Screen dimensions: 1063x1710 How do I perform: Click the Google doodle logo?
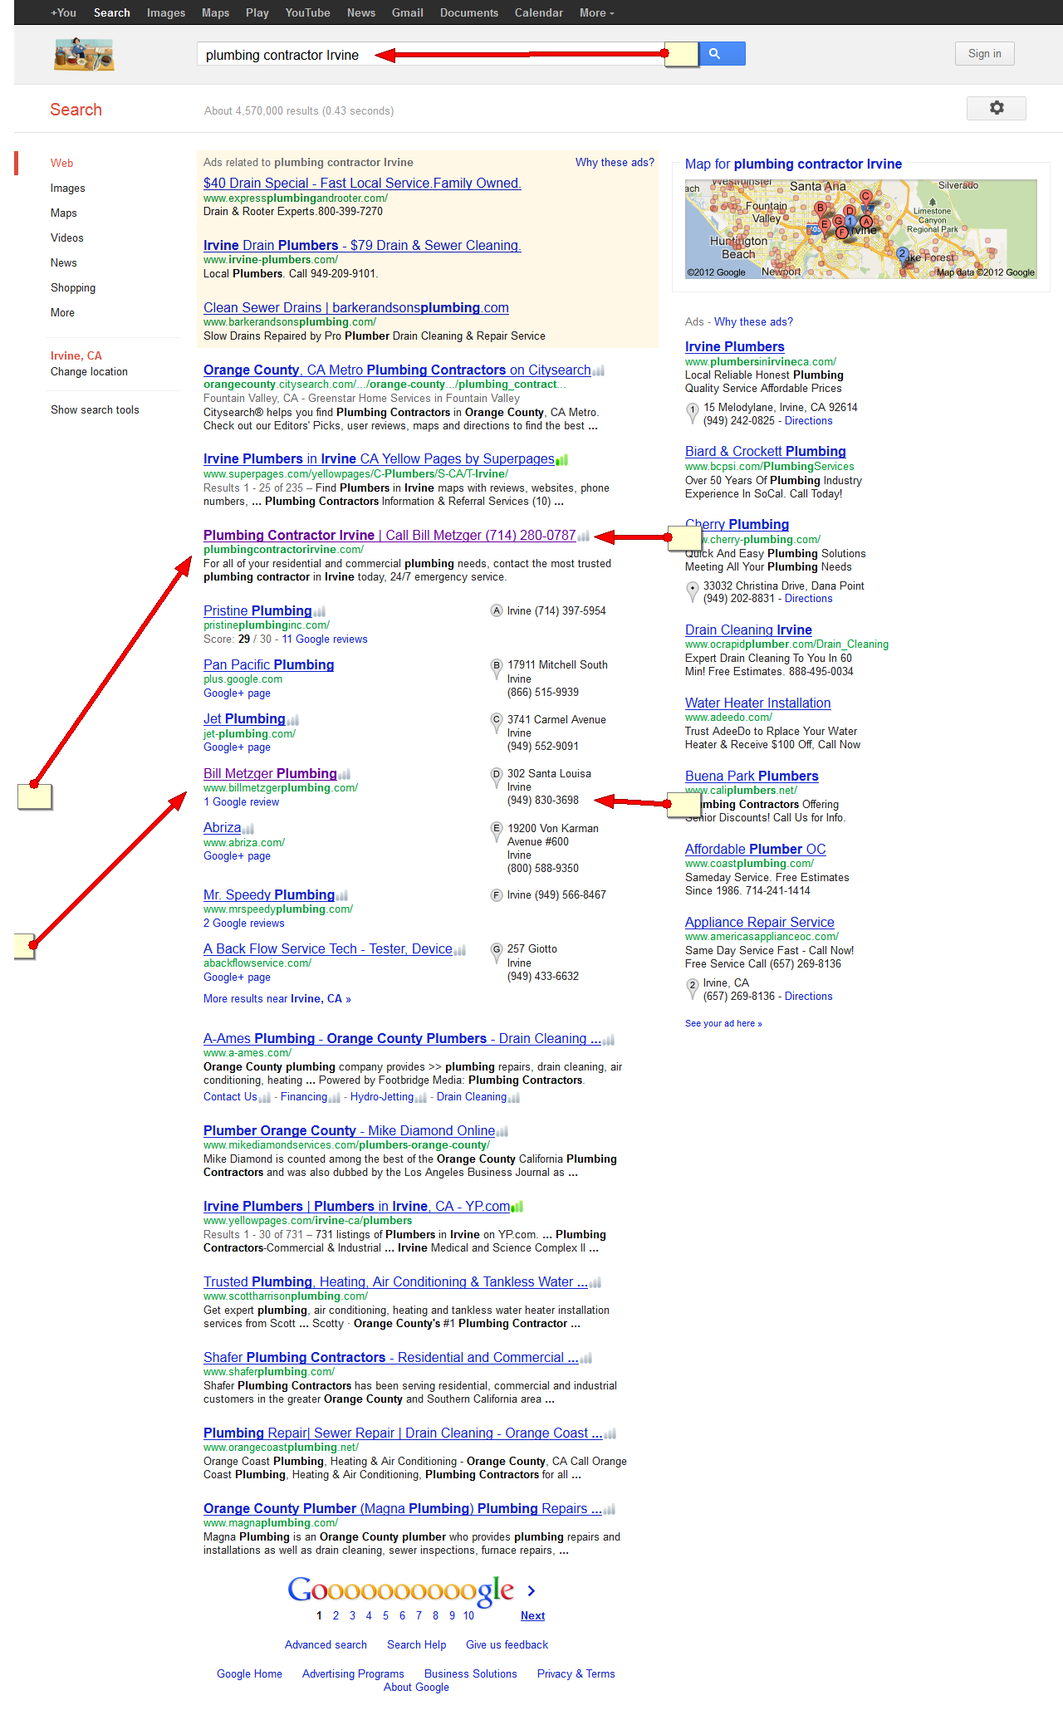pos(84,55)
